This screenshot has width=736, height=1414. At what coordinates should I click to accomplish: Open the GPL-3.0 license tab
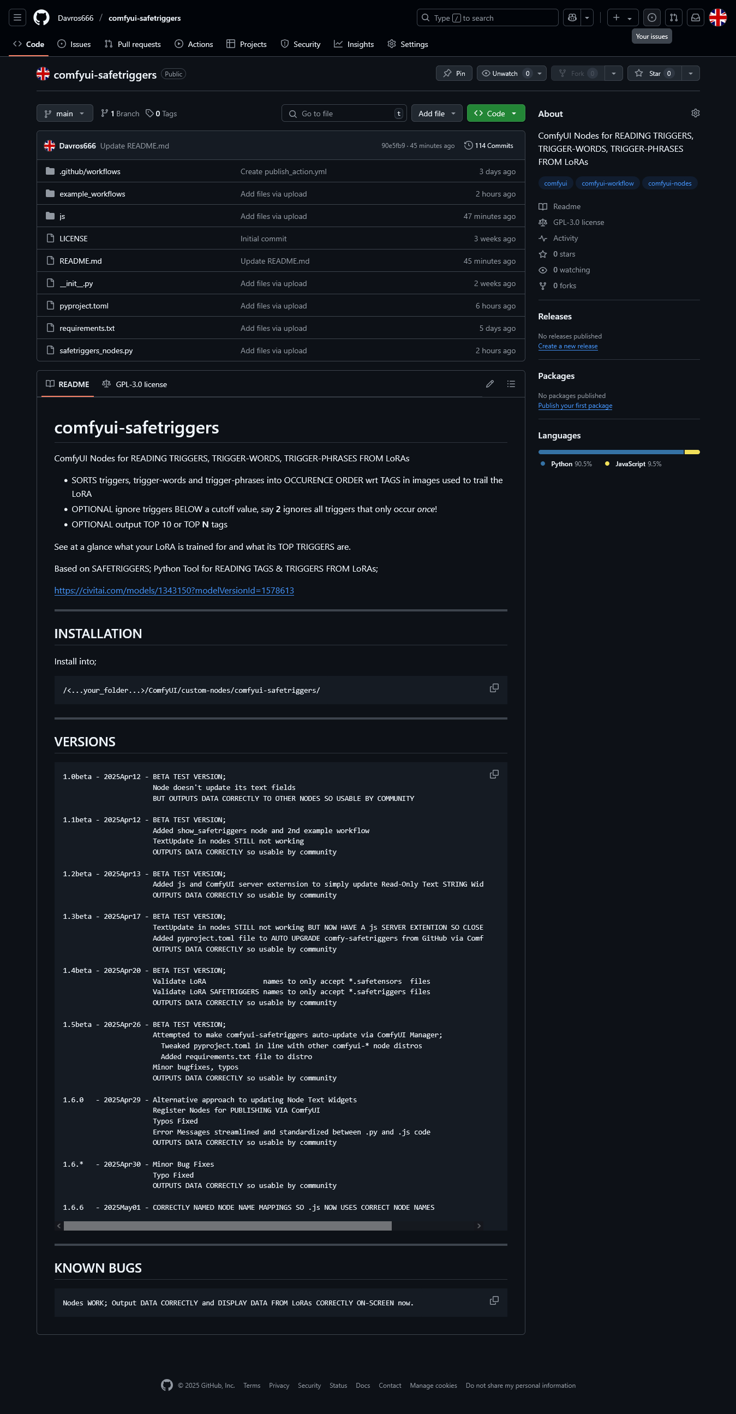click(x=135, y=384)
